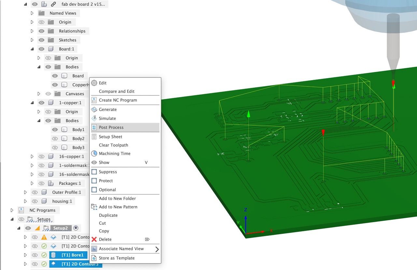Image resolution: width=417 pixels, height=270 pixels.
Task: Toggle the Suppress checkbox
Action: click(94, 172)
